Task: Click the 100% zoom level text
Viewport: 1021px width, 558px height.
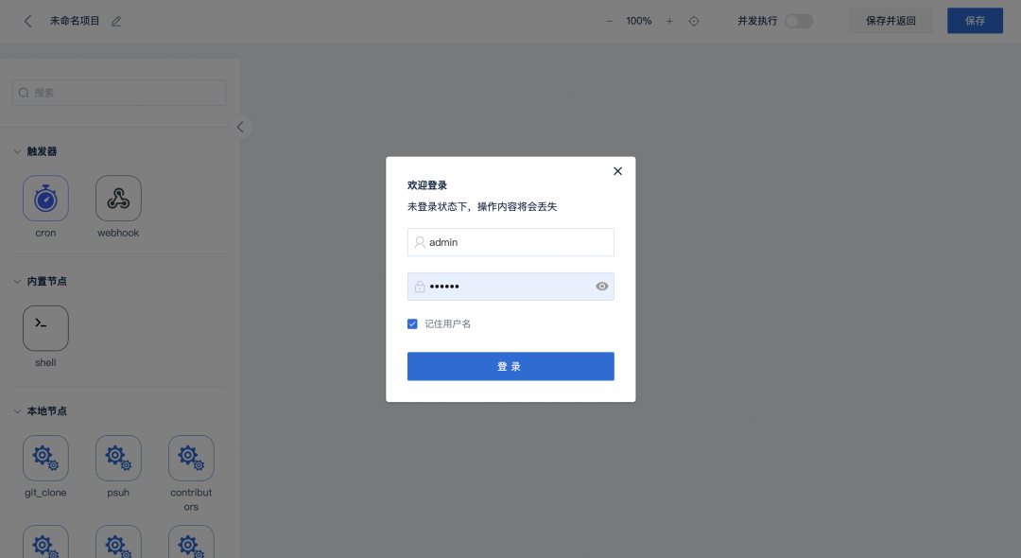Action: click(x=639, y=21)
